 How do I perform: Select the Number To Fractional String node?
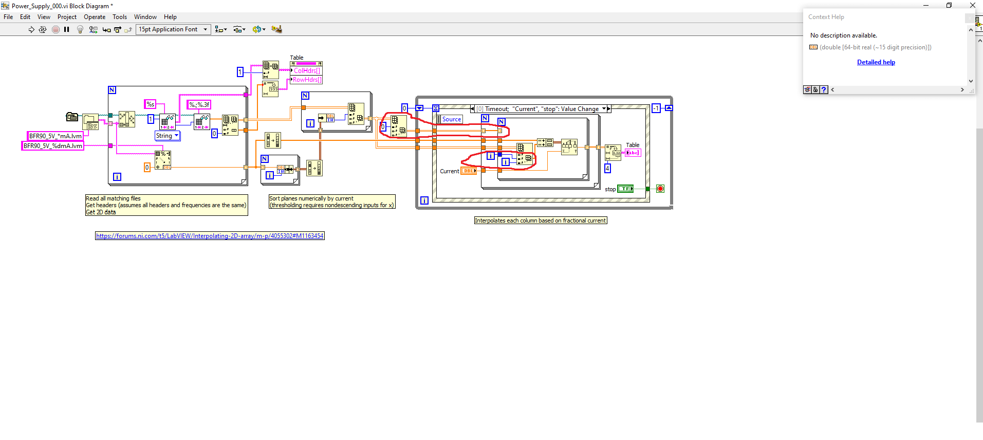613,153
